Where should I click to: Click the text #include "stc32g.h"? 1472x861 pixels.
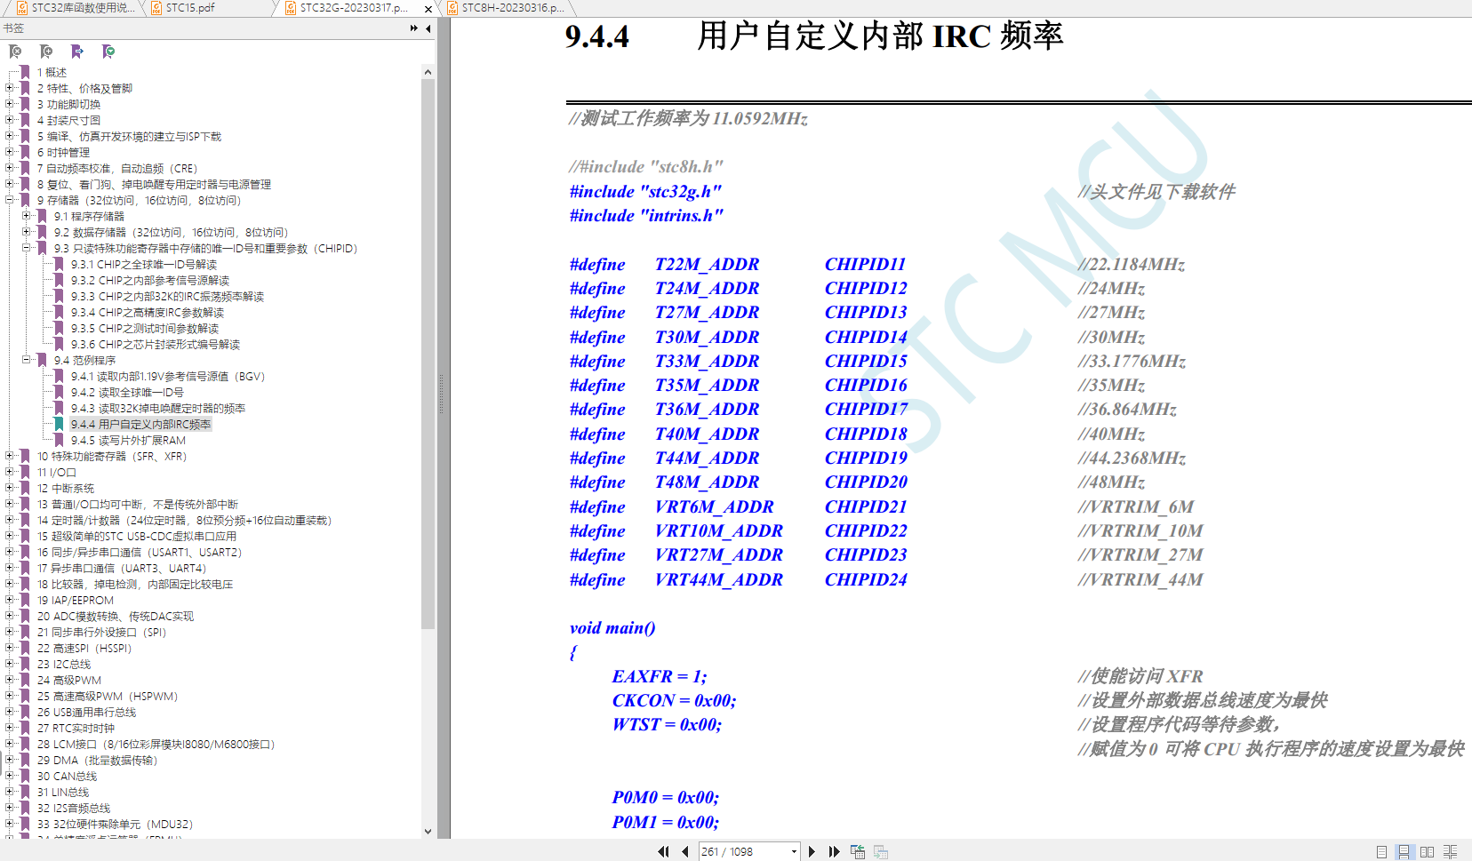[x=645, y=191]
